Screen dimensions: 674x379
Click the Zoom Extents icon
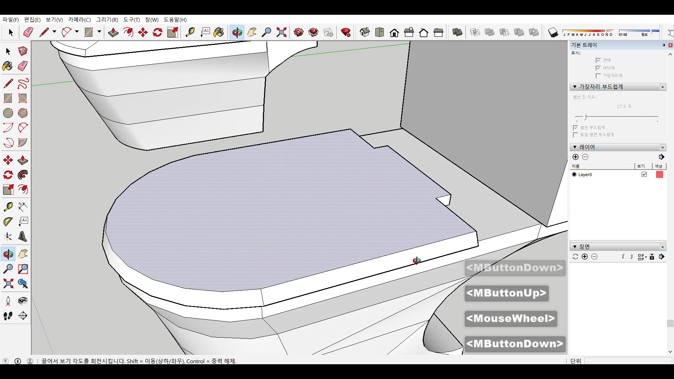(x=281, y=32)
